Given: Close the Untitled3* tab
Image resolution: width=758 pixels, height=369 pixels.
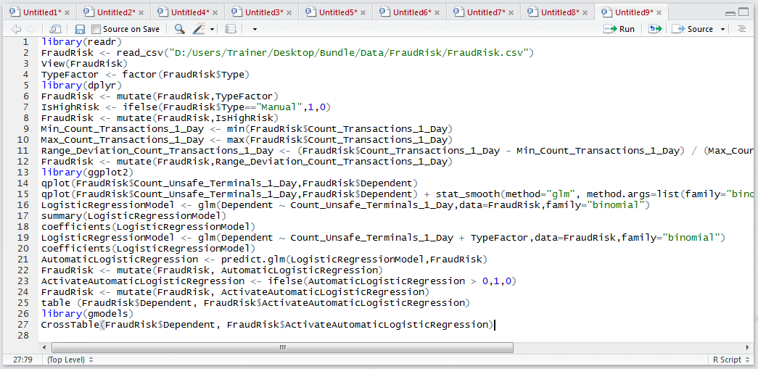Looking at the screenshot, I should coord(289,12).
